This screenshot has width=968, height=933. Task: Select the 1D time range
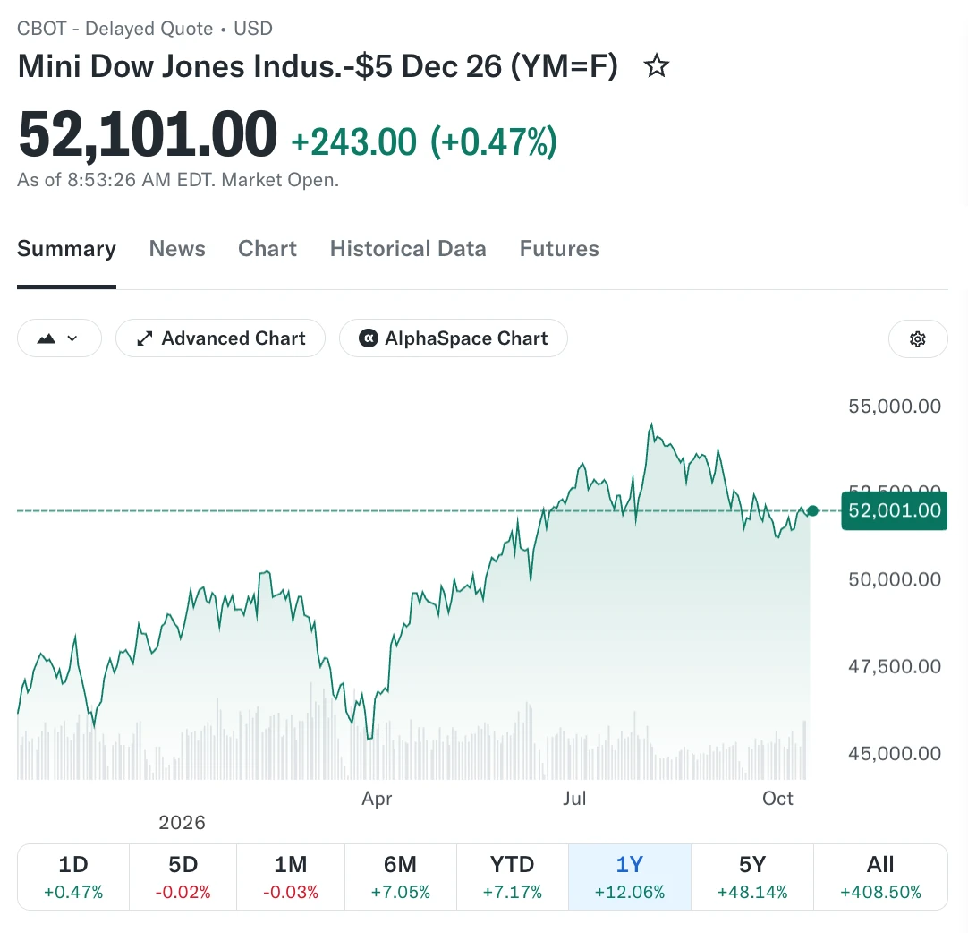(73, 877)
